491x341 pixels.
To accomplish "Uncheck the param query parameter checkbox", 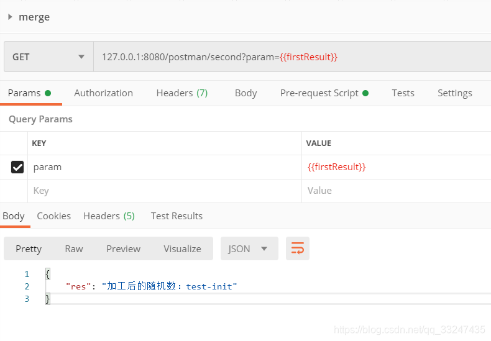I will click(17, 167).
